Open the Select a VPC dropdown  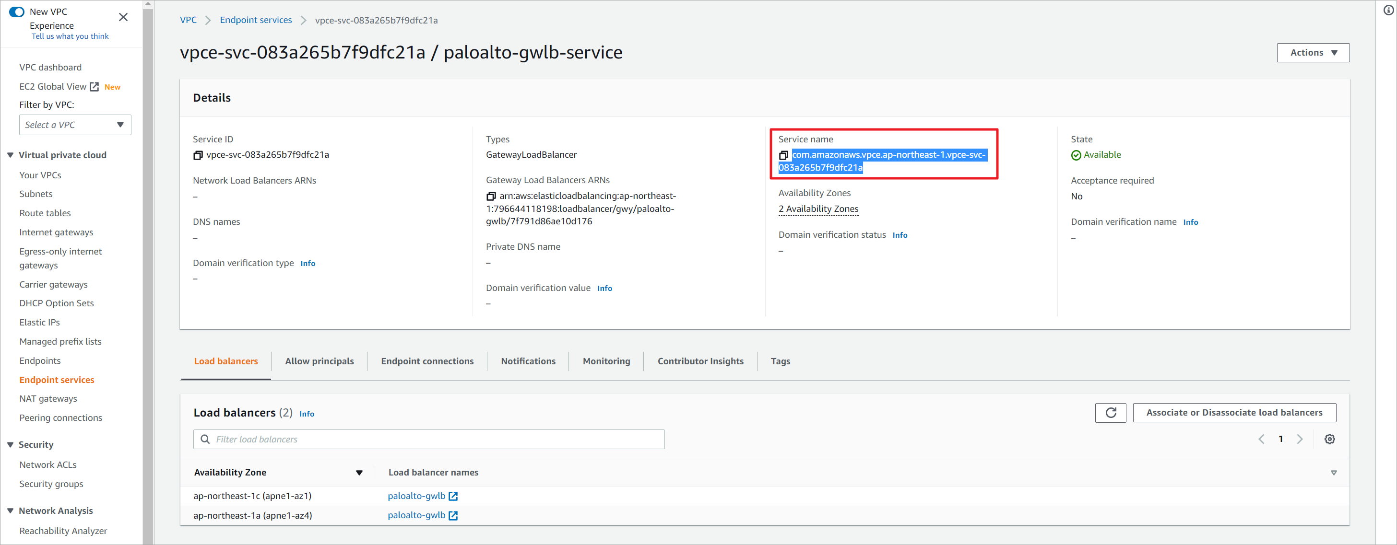(x=75, y=125)
